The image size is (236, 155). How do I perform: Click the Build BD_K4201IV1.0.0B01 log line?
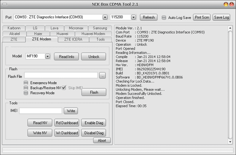pos(142,73)
